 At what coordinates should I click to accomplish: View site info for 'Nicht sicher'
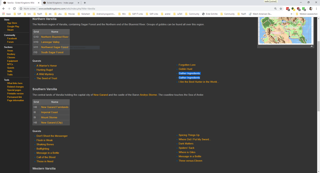tap(28, 8)
